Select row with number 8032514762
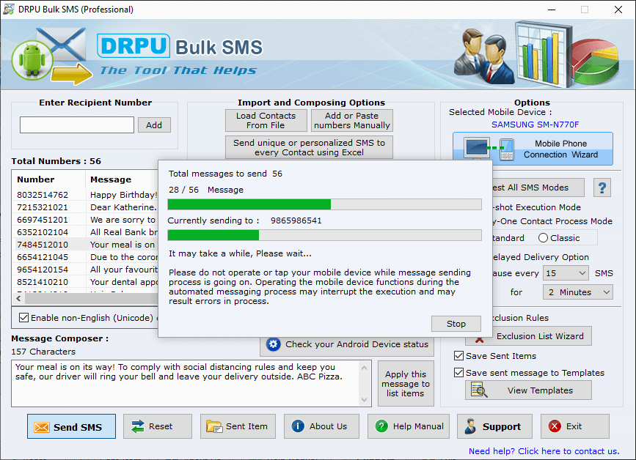The height and width of the screenshot is (460, 636). click(x=86, y=195)
